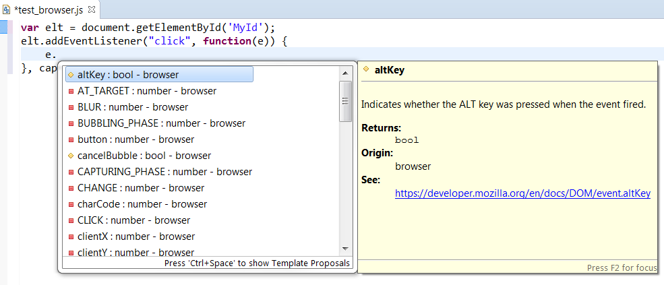Viewport: 664px width, 285px height.
Task: Click the 'MyId' string in the code
Action: coord(249,27)
